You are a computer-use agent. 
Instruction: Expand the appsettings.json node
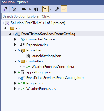pos(15,72)
